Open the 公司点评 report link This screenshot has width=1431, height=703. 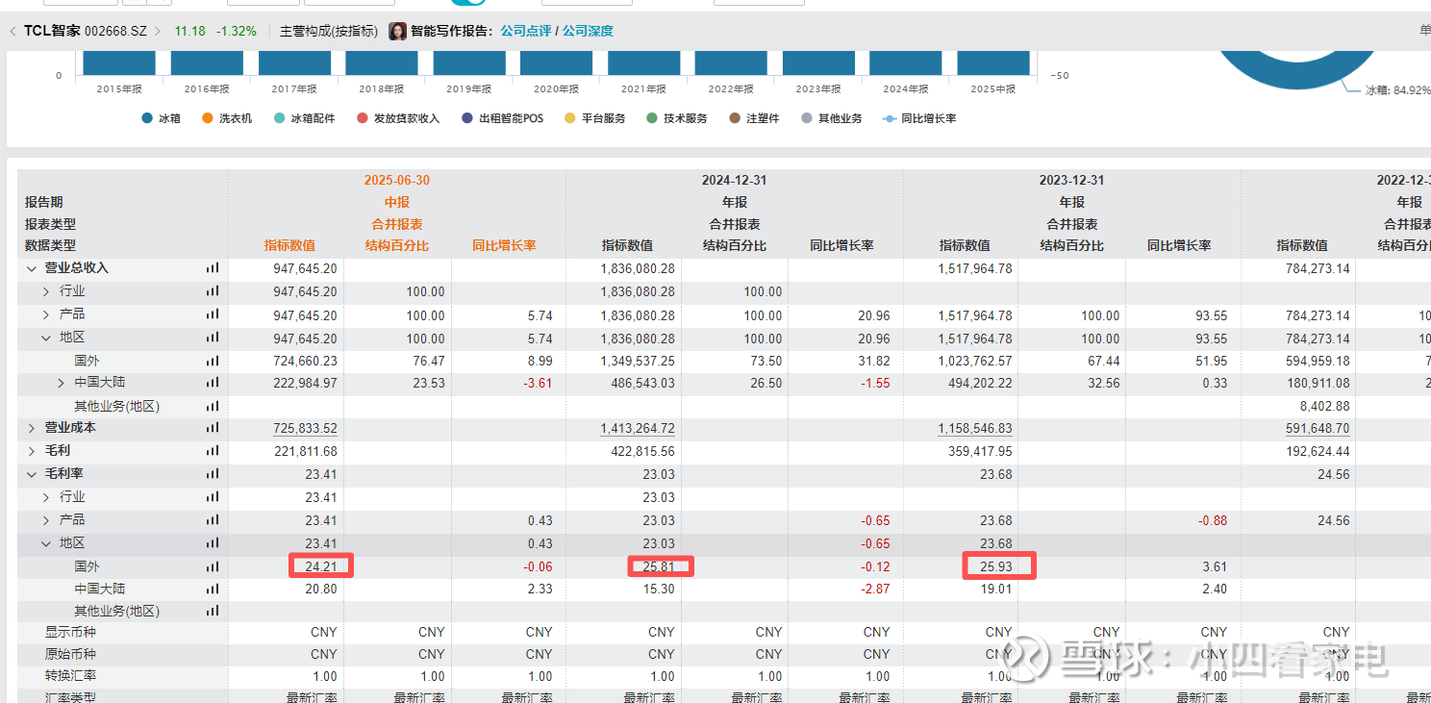526,31
